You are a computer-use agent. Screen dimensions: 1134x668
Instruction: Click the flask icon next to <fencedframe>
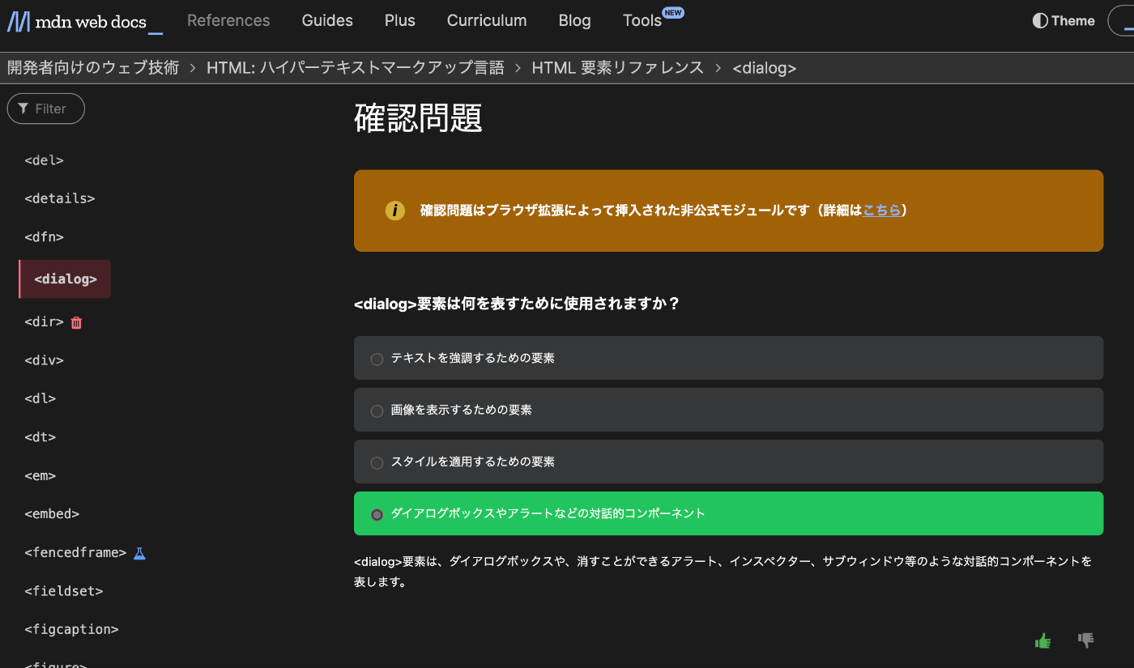pyautogui.click(x=139, y=553)
